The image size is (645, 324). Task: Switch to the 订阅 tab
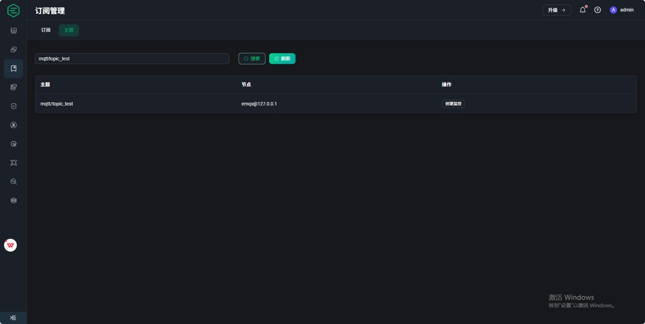(x=46, y=30)
